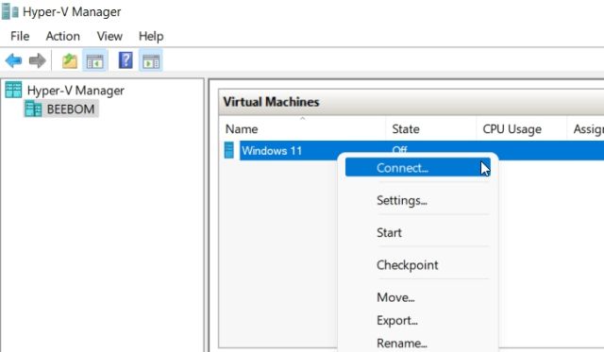This screenshot has height=352, width=604.
Task: Toggle the Show/Hide Console Tree icon
Action: point(94,60)
